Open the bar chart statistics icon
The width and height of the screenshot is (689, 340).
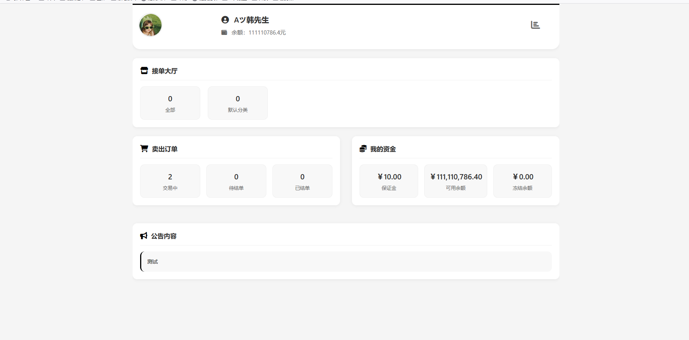point(535,25)
